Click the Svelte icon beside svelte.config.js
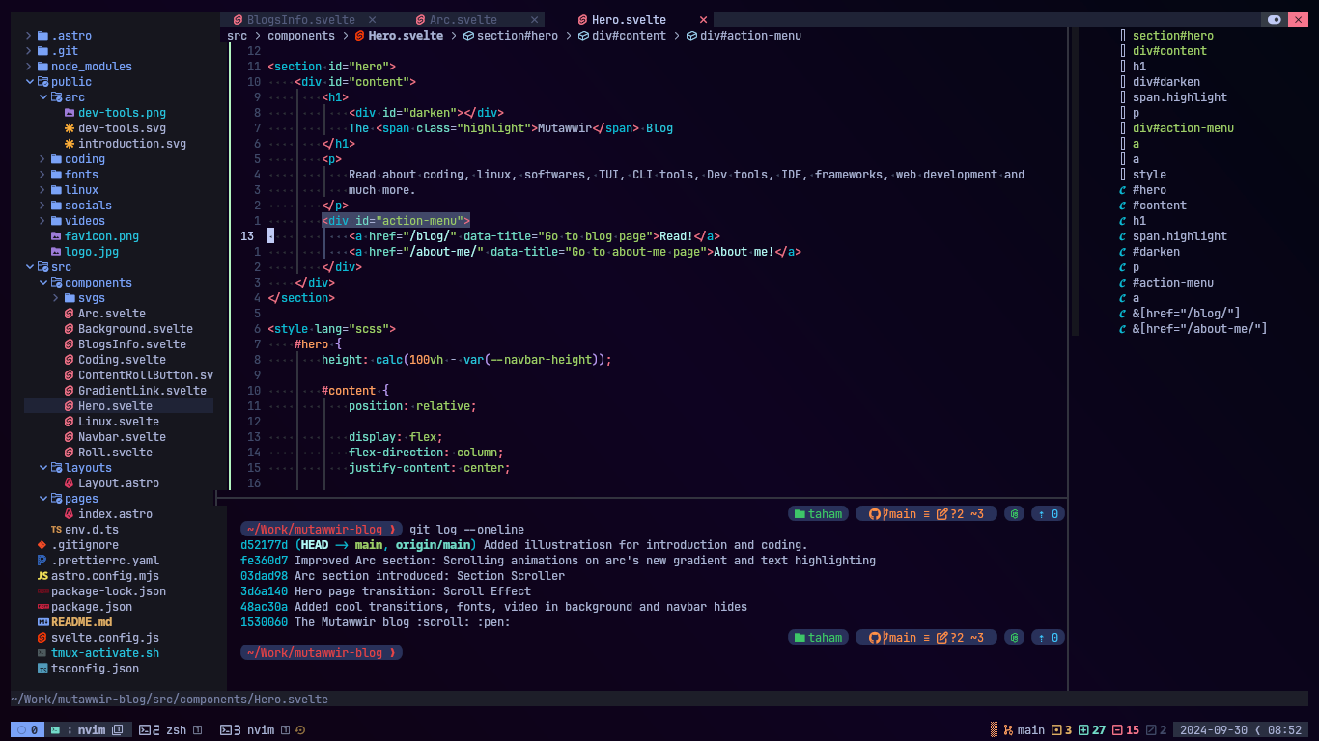This screenshot has width=1319, height=741. 42,638
